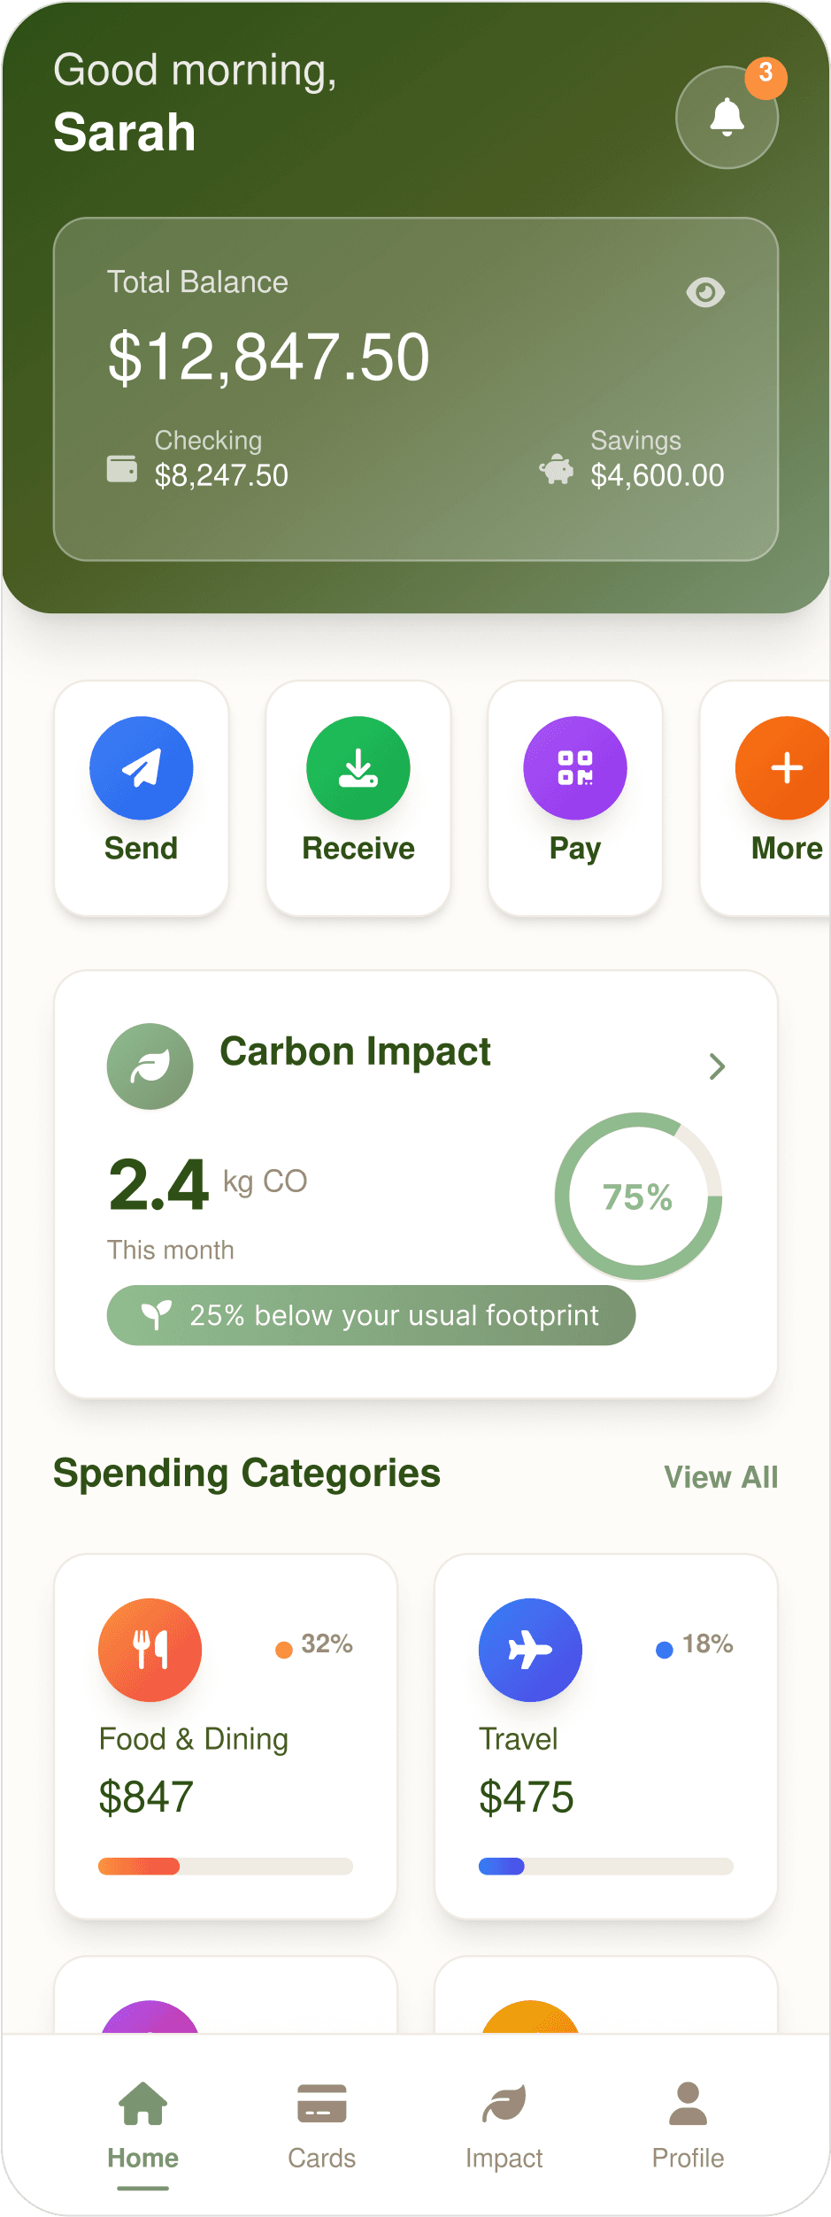Tap the Savings piggy bank icon

[557, 468]
